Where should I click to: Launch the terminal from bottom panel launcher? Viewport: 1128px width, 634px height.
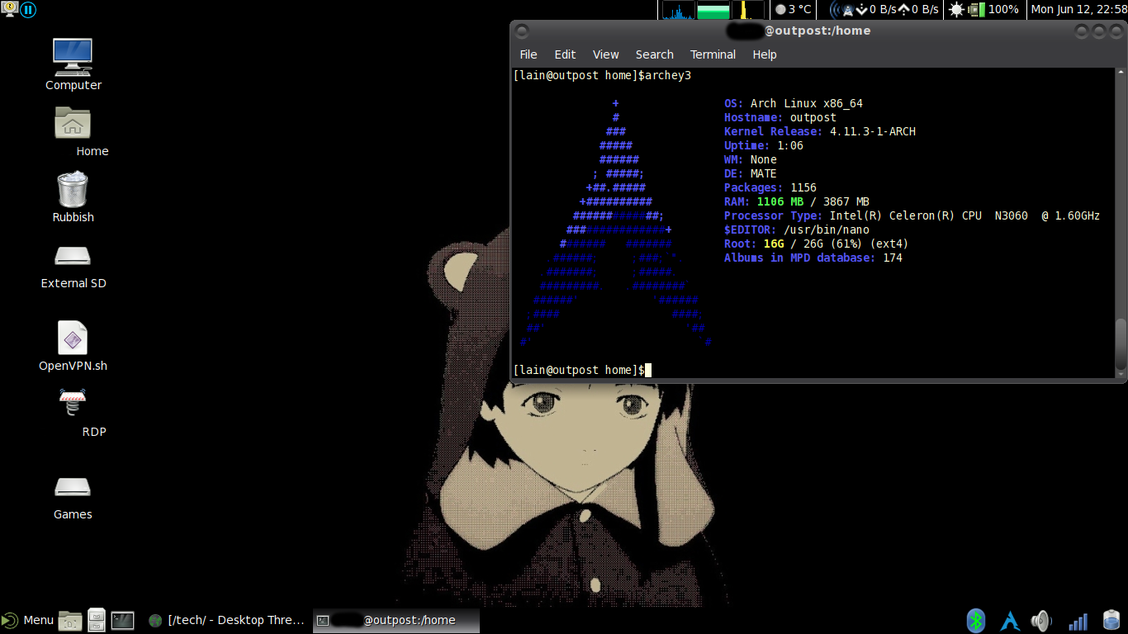[x=122, y=621]
